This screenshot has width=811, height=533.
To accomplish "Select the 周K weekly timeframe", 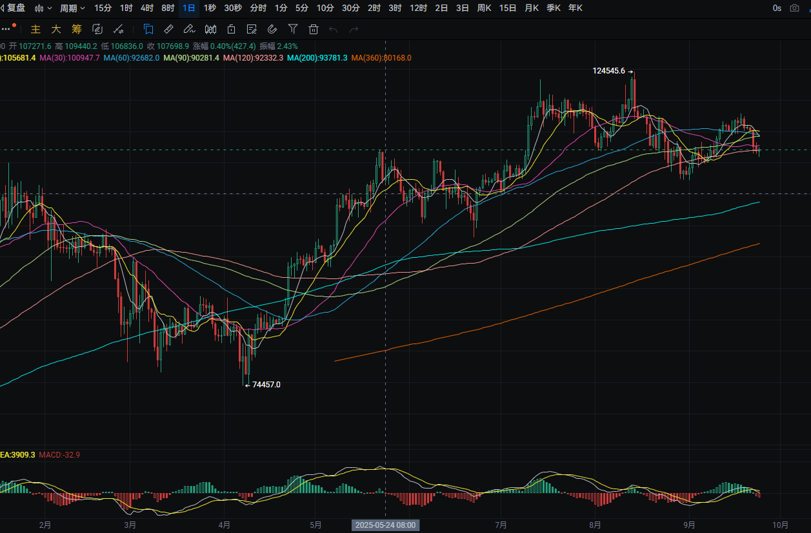I will coord(484,8).
